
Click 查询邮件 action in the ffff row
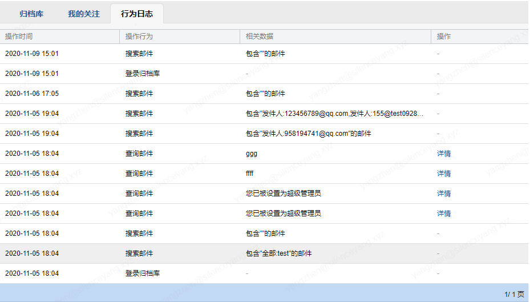139,174
